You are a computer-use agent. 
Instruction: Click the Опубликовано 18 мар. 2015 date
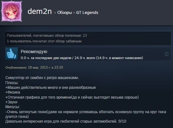(x=34, y=67)
